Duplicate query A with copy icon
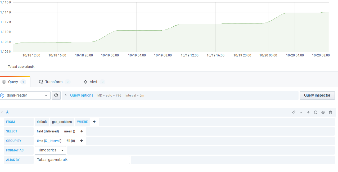Image resolution: width=338 pixels, height=172 pixels. click(x=316, y=112)
